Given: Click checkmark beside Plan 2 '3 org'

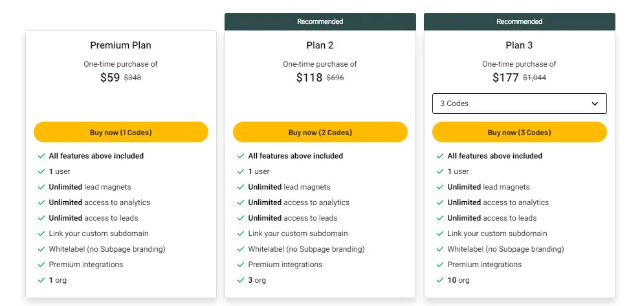Looking at the screenshot, I should (241, 280).
